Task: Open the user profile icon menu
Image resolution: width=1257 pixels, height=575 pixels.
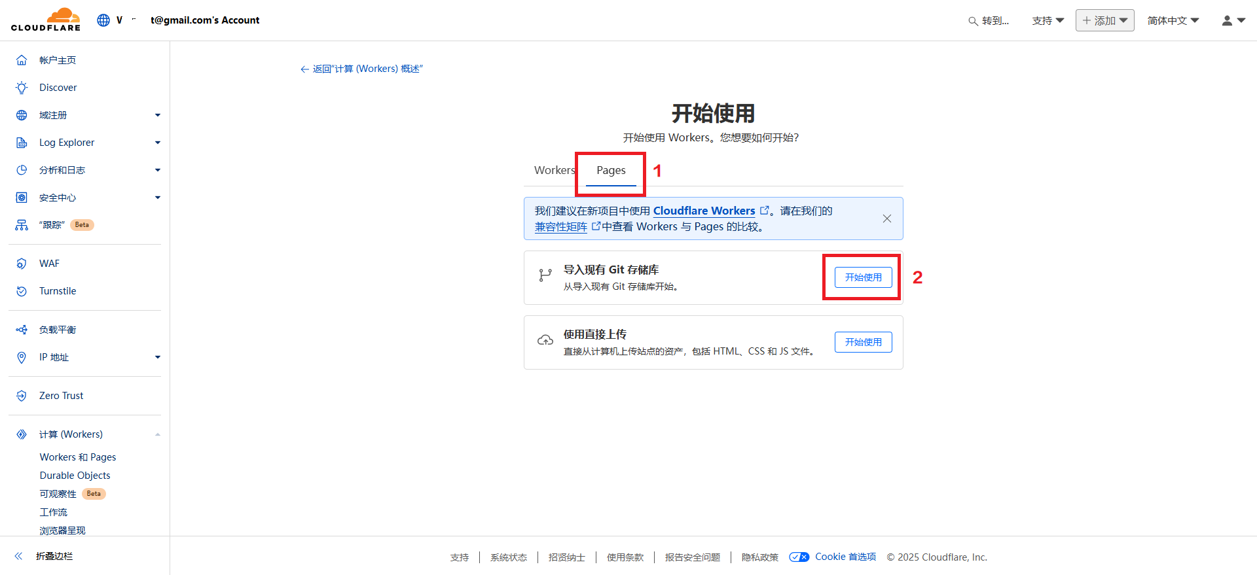Action: coord(1233,20)
